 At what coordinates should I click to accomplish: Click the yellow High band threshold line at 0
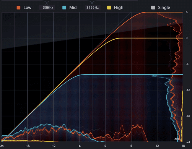coord(151,38)
